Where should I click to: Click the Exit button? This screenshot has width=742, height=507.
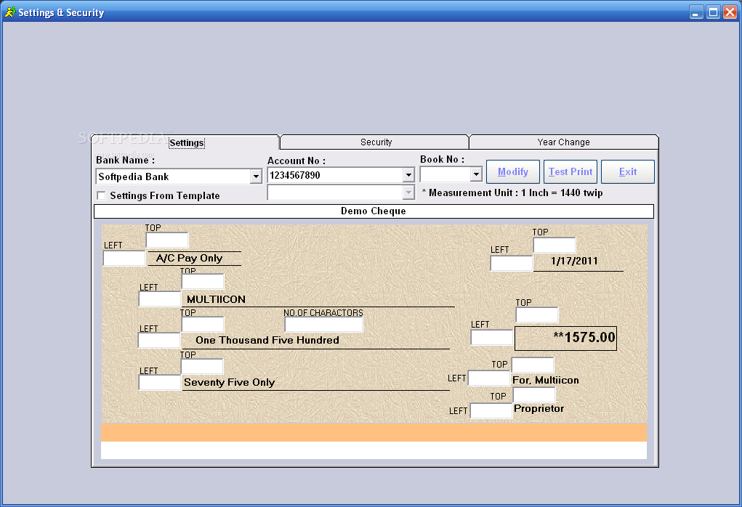[628, 171]
